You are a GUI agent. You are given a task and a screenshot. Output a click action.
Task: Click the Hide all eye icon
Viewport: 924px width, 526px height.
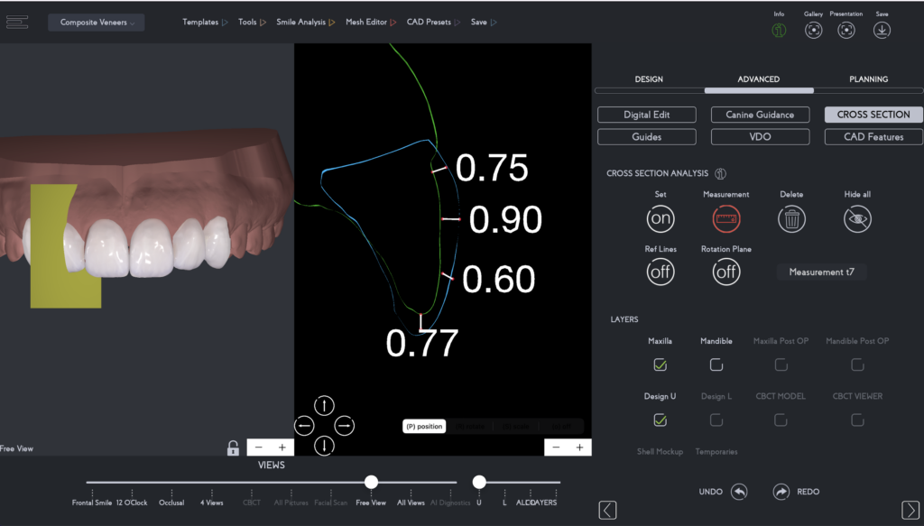click(x=858, y=218)
